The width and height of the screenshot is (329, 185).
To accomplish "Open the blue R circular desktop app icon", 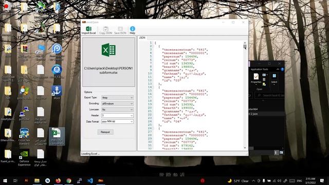I will [x=57, y=71].
